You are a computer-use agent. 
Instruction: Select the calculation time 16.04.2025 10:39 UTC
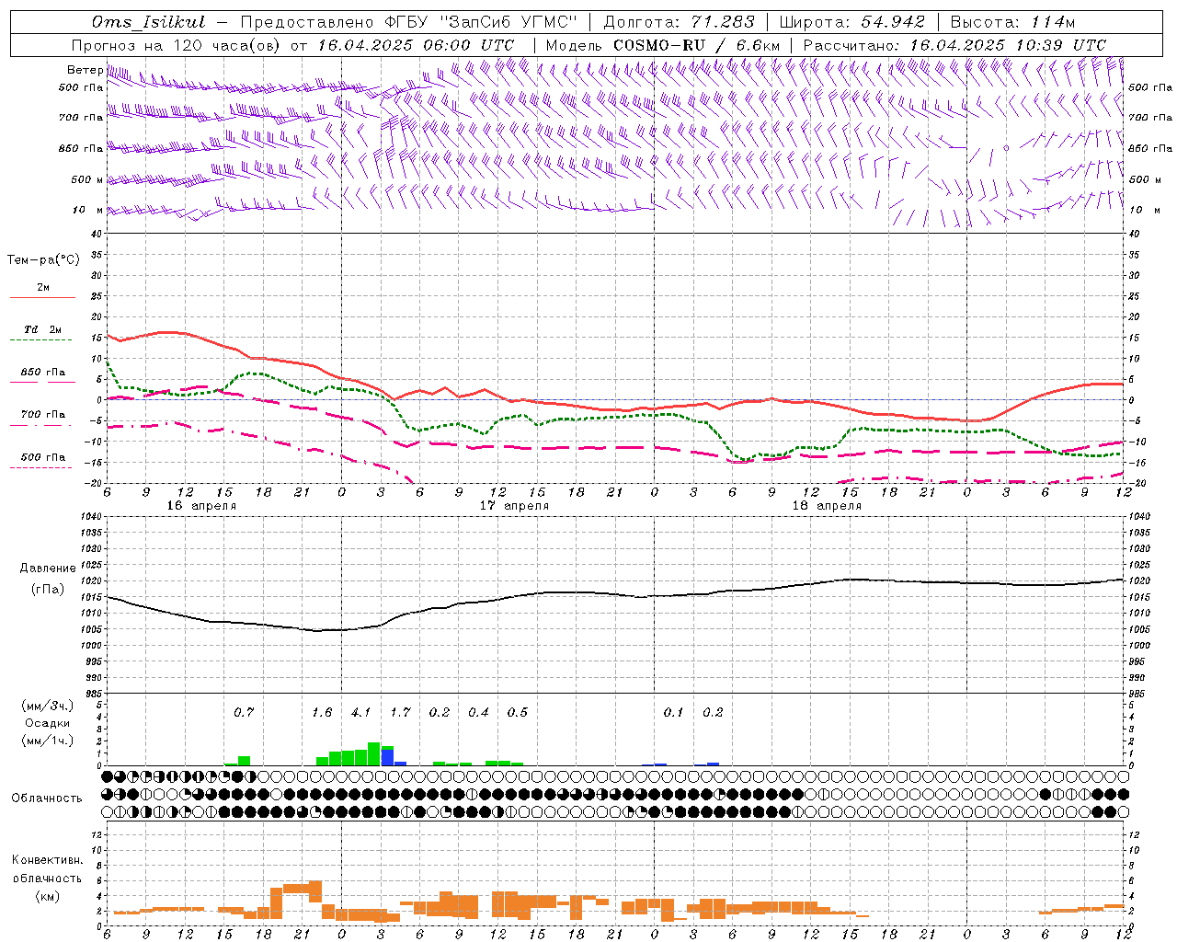pos(1008,45)
